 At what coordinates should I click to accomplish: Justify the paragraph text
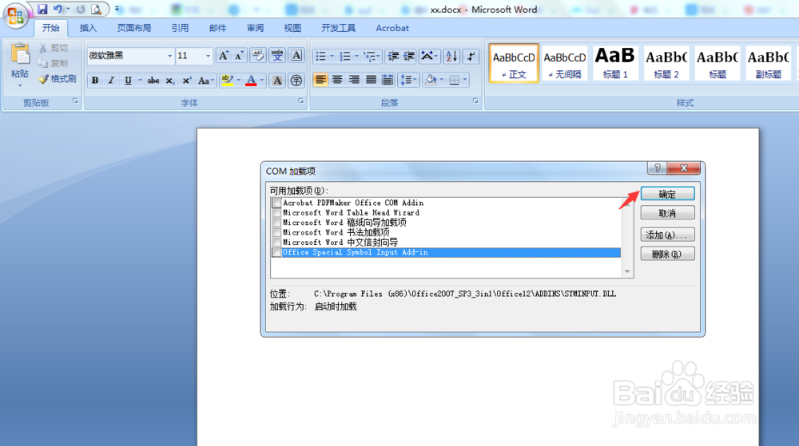(371, 80)
